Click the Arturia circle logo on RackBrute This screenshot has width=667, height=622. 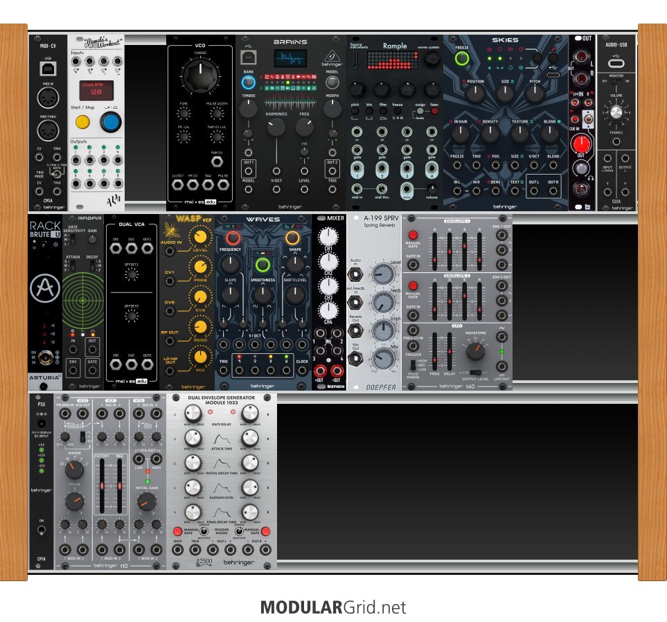pyautogui.click(x=45, y=288)
